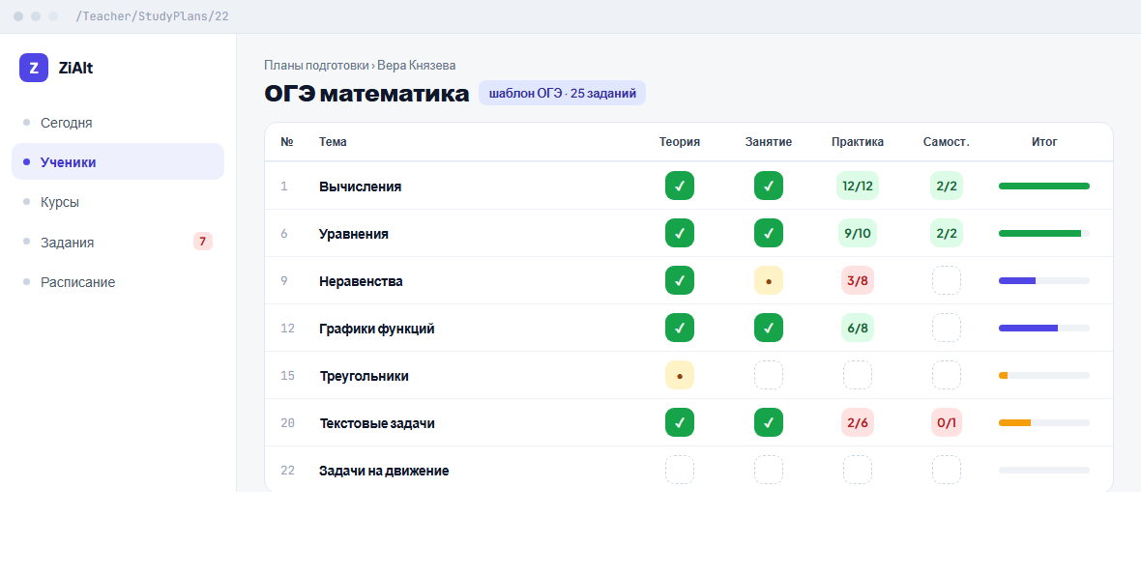Viewport: 1141px width, 574px height.
Task: Check empty Самост. box for Треугольники
Action: pyautogui.click(x=947, y=375)
